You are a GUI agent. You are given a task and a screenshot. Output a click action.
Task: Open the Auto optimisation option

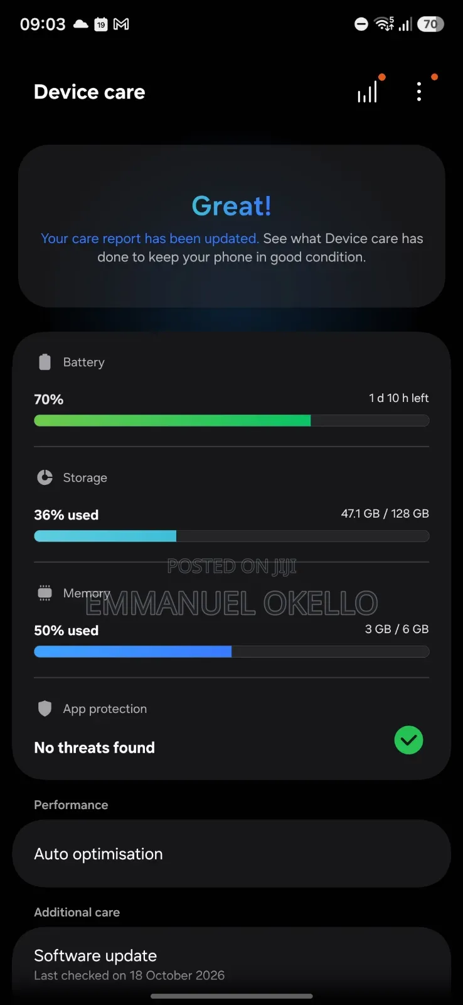(x=231, y=854)
